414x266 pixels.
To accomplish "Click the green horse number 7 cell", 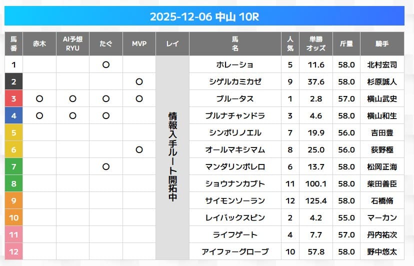I will tap(14, 166).
